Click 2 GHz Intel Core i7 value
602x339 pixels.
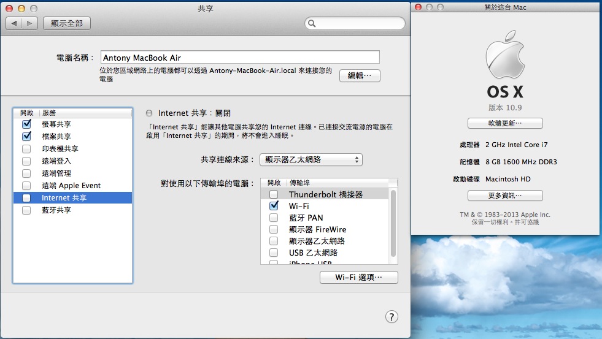[x=516, y=145]
